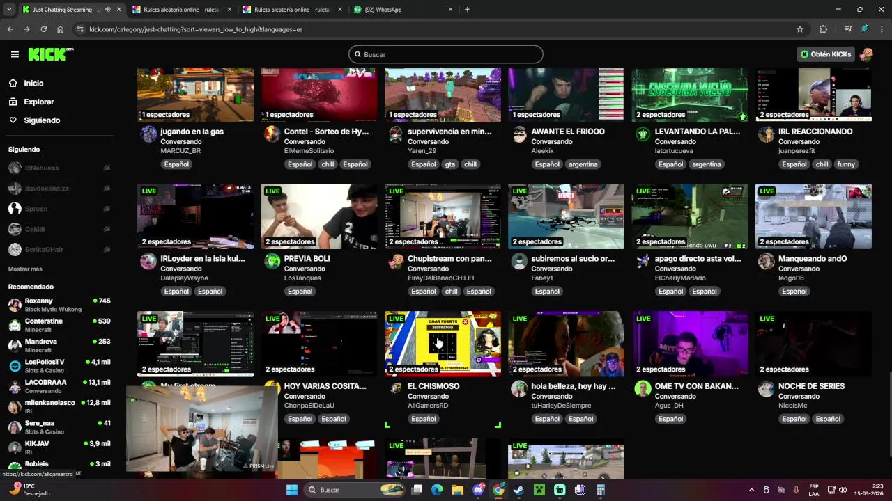Click the floating mini player video

pyautogui.click(x=202, y=429)
